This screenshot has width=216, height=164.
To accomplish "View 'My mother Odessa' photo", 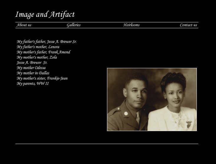I will (31, 68).
